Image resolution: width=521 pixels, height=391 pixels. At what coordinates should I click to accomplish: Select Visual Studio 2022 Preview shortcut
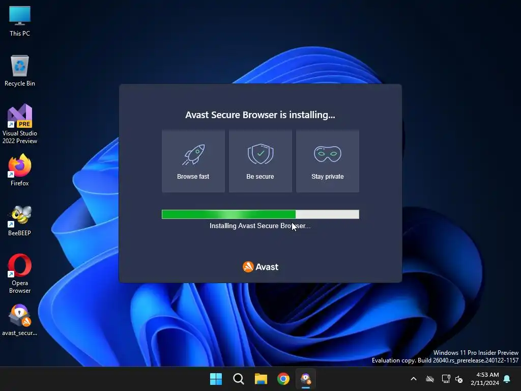[20, 124]
